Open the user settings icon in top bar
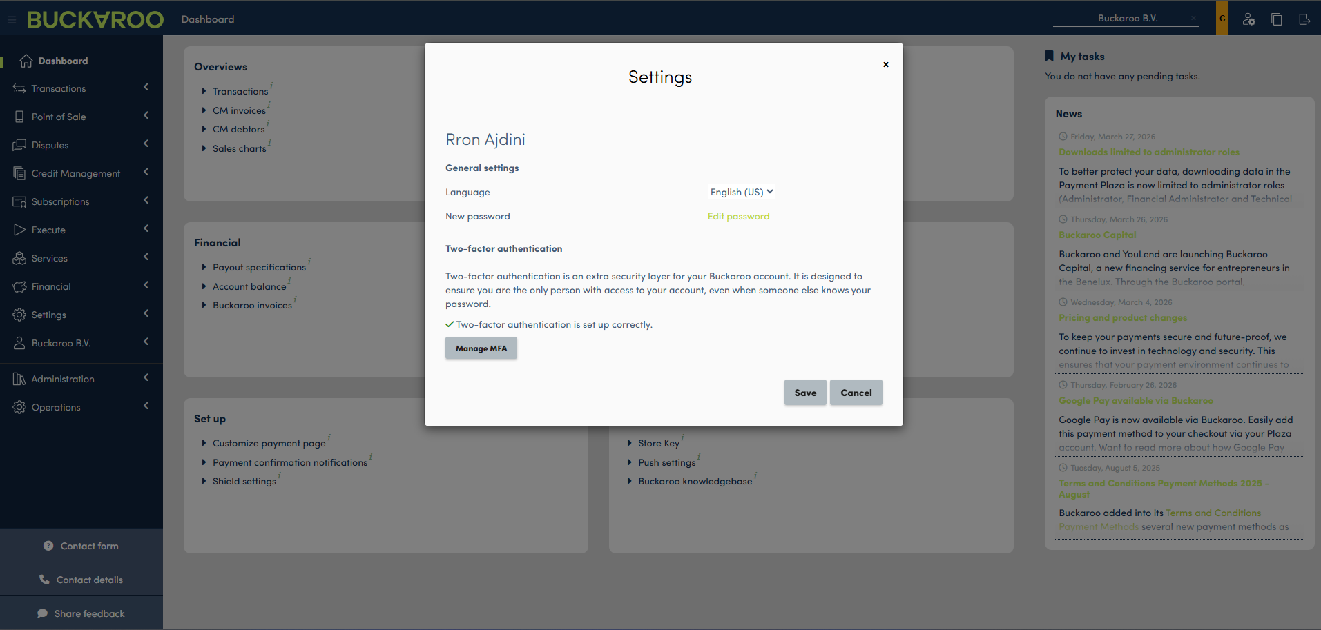Viewport: 1321px width, 630px height. [1248, 19]
